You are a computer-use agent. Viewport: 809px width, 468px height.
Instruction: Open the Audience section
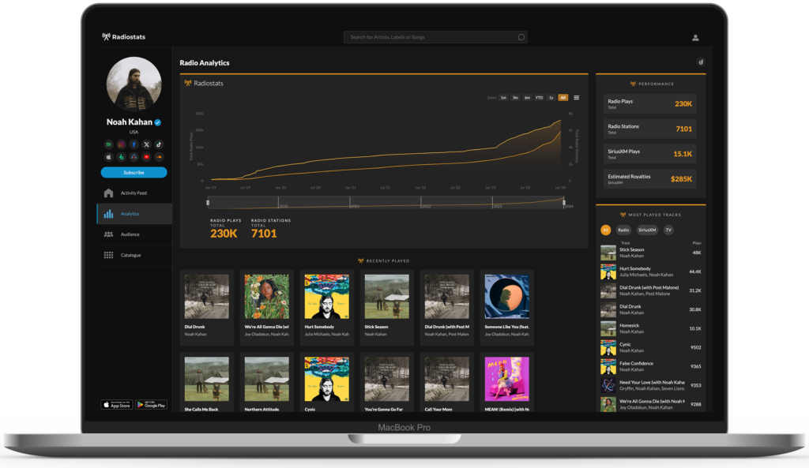[x=130, y=234]
